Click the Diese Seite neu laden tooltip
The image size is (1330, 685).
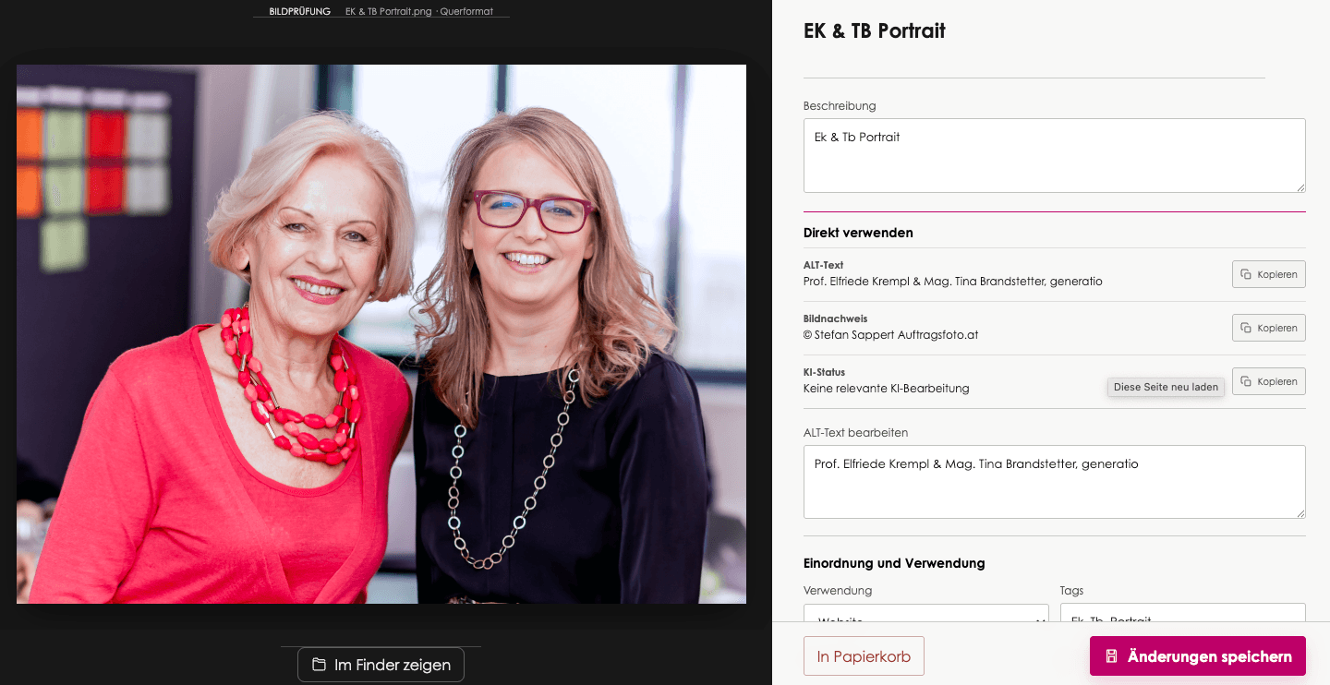pyautogui.click(x=1166, y=387)
